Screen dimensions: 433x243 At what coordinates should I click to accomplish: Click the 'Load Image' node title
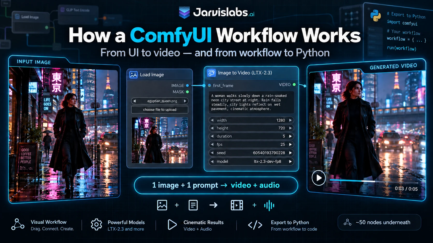click(152, 75)
